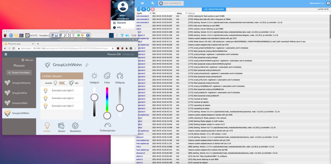Click the Bluetooth tray icon
The width and height of the screenshot is (331, 164).
click(117, 35)
